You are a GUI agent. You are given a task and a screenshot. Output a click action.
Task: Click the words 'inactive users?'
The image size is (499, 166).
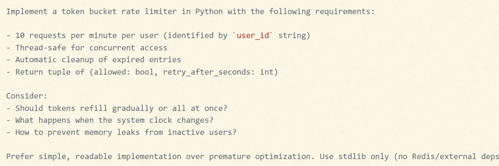pos(202,132)
